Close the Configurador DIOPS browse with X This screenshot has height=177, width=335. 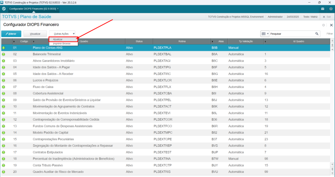click(331, 25)
